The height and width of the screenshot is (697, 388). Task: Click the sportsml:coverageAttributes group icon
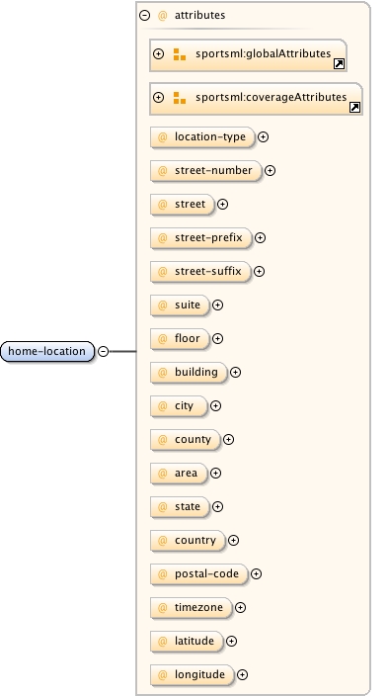(180, 98)
